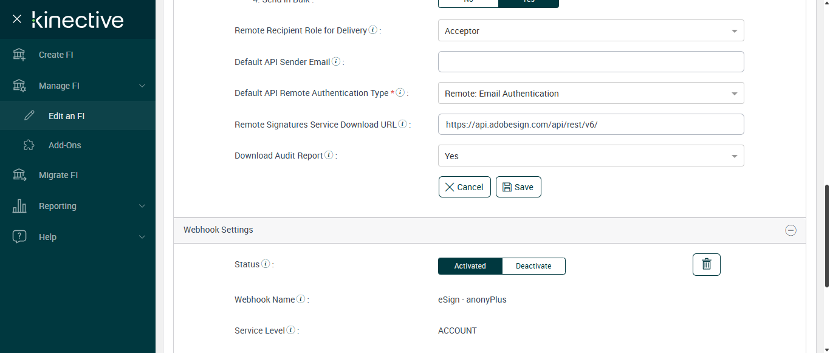Click the Cancel button
This screenshot has width=830, height=353.
pyautogui.click(x=464, y=187)
